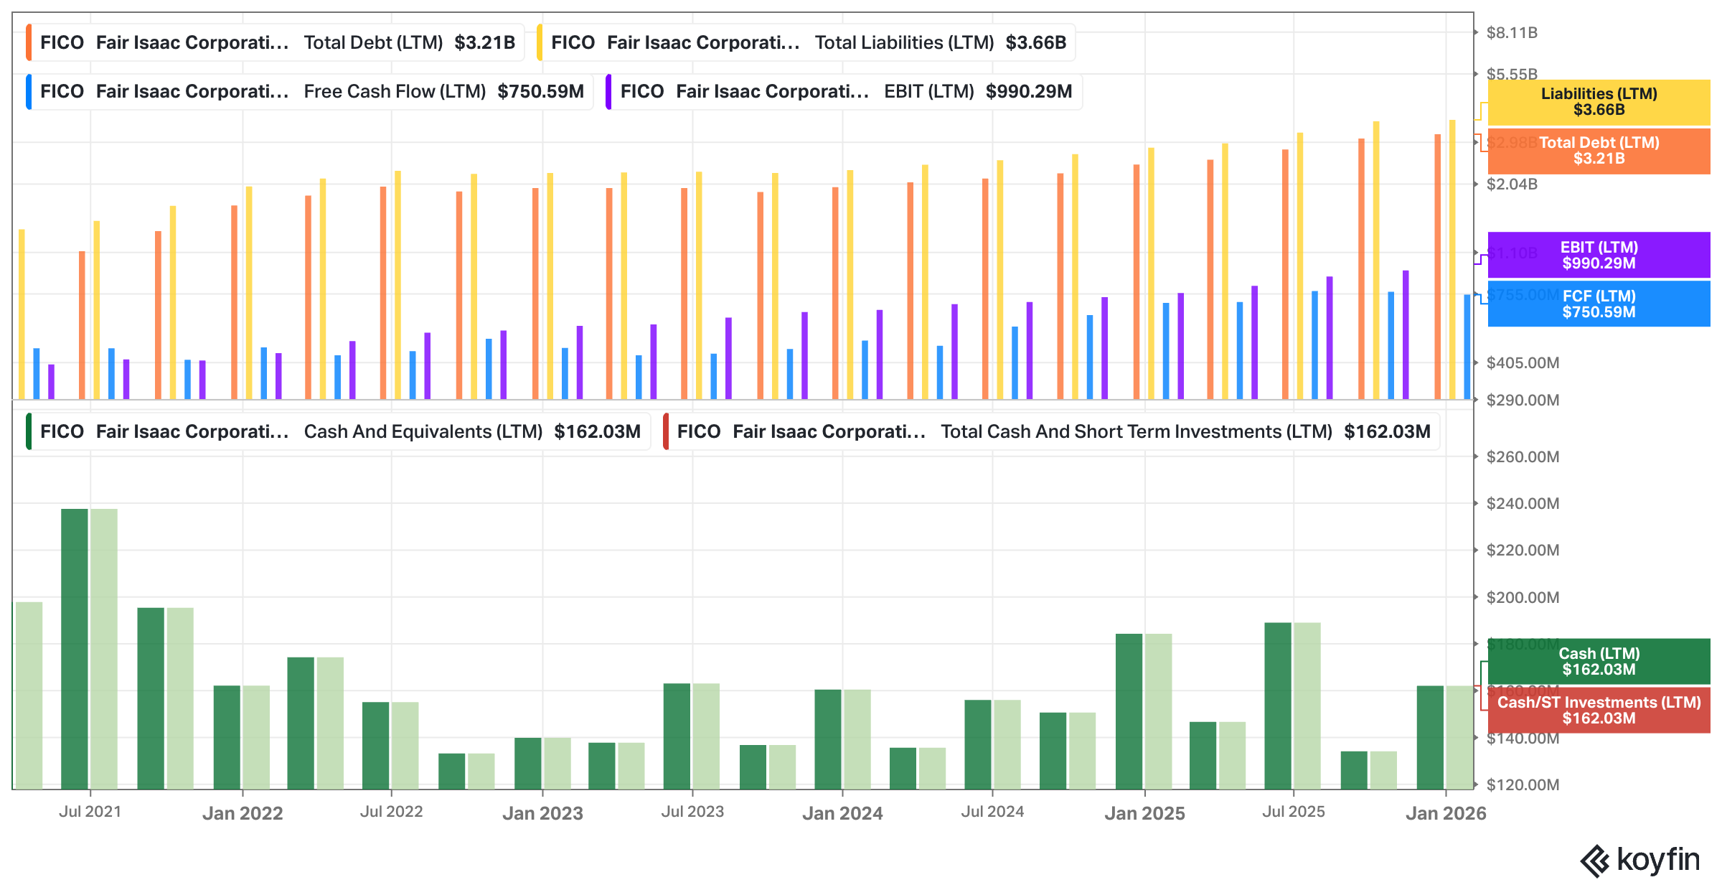Select the orange Total Debt (LTM) $3.21B axis tag
This screenshot has width=1722, height=890.
[1599, 151]
